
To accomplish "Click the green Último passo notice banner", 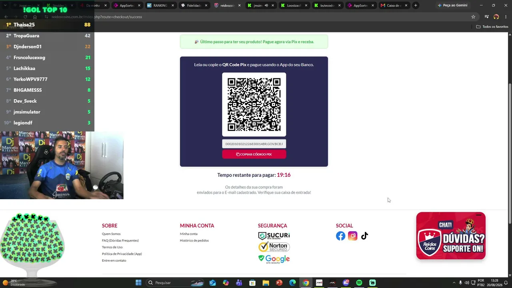I will coord(254,42).
